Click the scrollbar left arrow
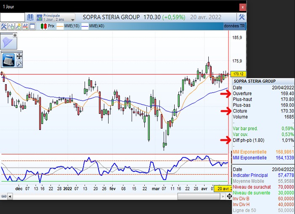The image size is (295, 214). click(10, 196)
